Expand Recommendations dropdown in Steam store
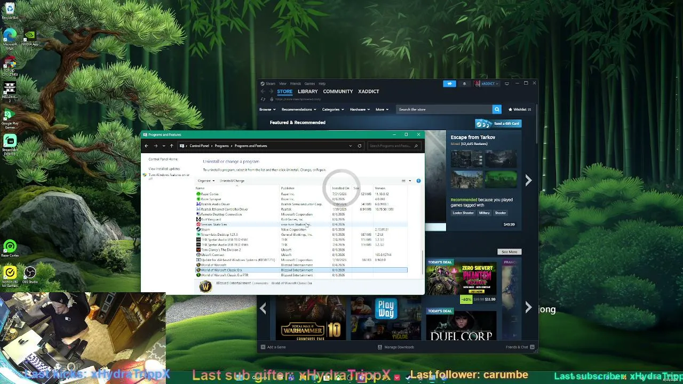The height and width of the screenshot is (384, 683). point(299,109)
